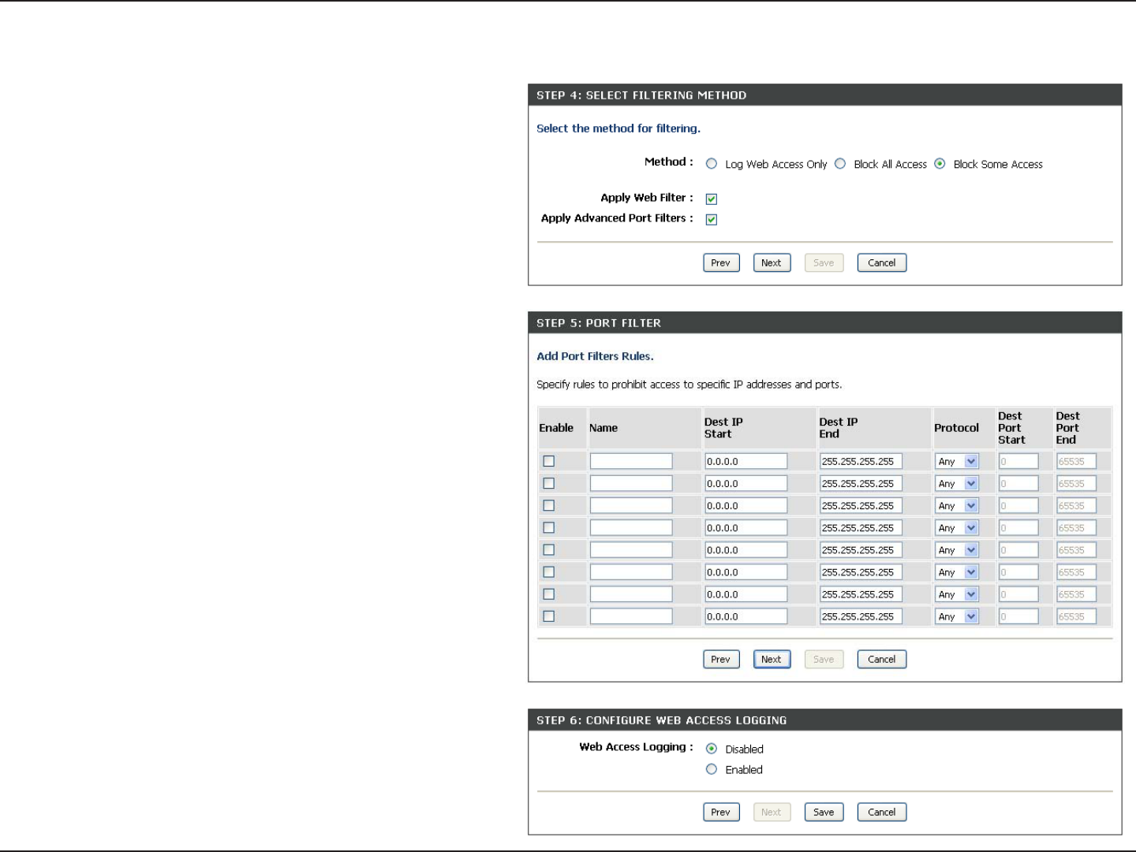Set Web Access Logging to Disabled
The height and width of the screenshot is (852, 1136).
[x=712, y=749]
